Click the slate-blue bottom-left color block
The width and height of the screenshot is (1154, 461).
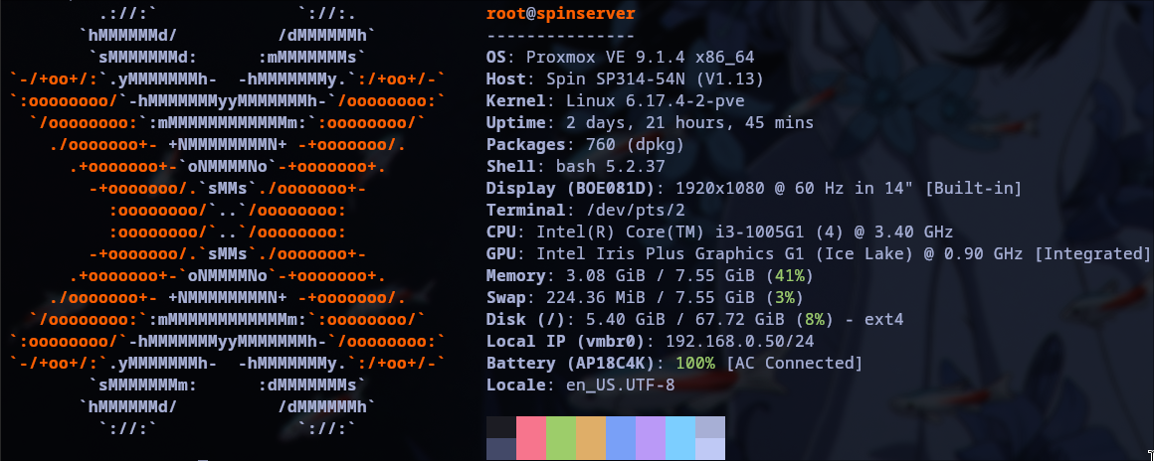coord(501,448)
